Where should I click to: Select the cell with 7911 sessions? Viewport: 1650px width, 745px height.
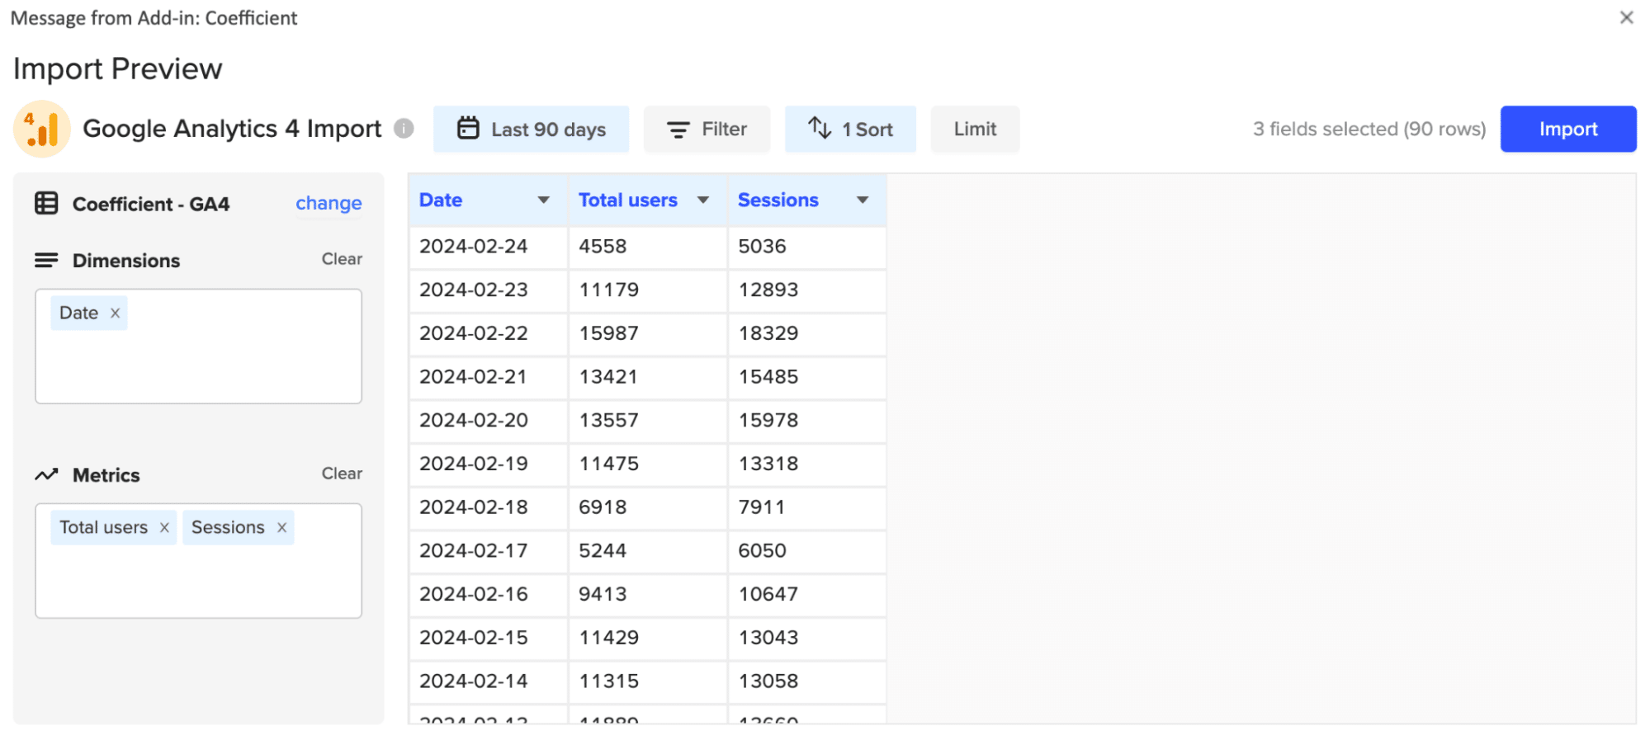(x=806, y=508)
